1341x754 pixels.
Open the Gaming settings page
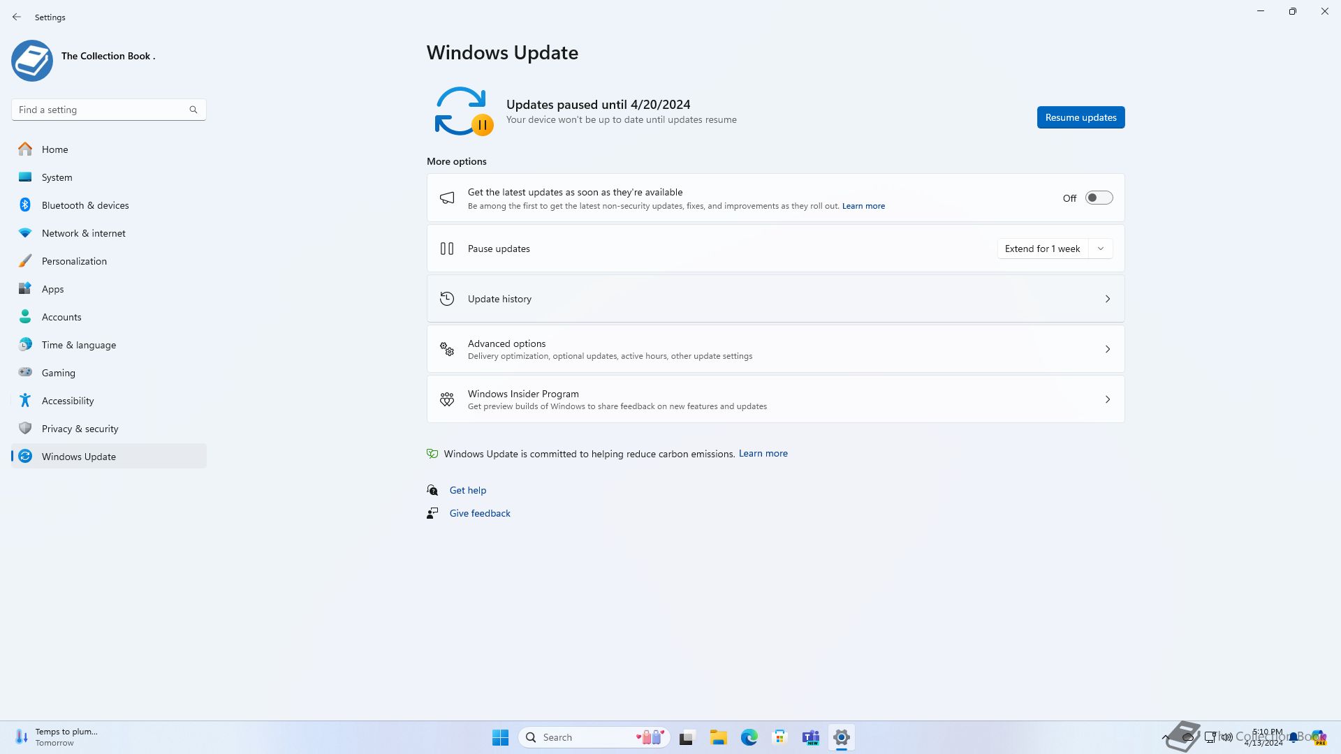[x=108, y=373]
